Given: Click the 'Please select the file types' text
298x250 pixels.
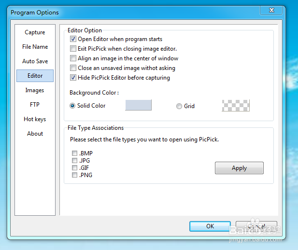Looking at the screenshot, I should point(144,139).
